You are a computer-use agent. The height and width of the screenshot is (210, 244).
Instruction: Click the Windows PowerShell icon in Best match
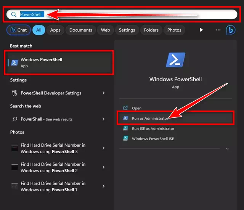point(14,63)
